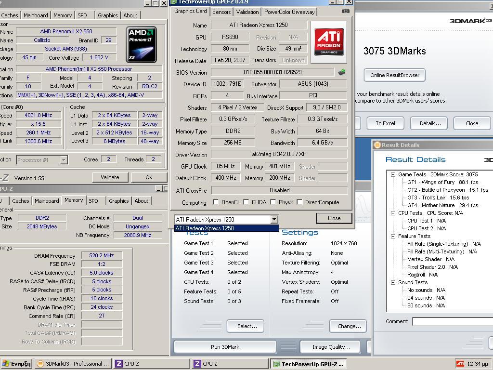The height and width of the screenshot is (370, 493).
Task: Select Pixel Shader 2.0 tree item
Action: coord(432,267)
